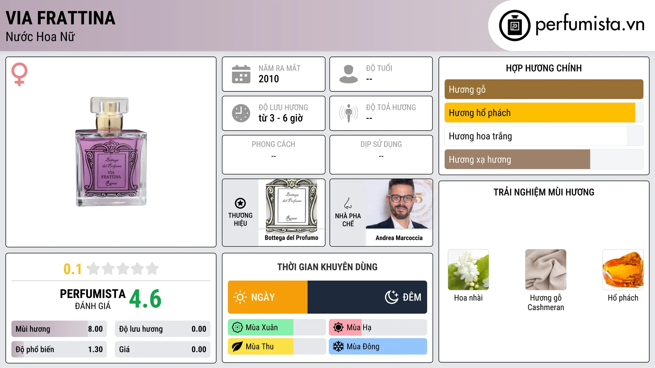Click the nose icon above Nhà pha chế

click(x=348, y=203)
